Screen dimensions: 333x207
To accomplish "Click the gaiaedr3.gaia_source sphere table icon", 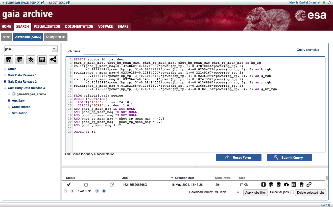I will pos(14,94).
